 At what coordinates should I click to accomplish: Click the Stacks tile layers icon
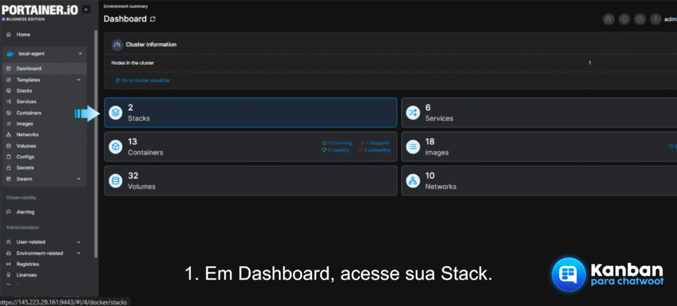coord(116,113)
